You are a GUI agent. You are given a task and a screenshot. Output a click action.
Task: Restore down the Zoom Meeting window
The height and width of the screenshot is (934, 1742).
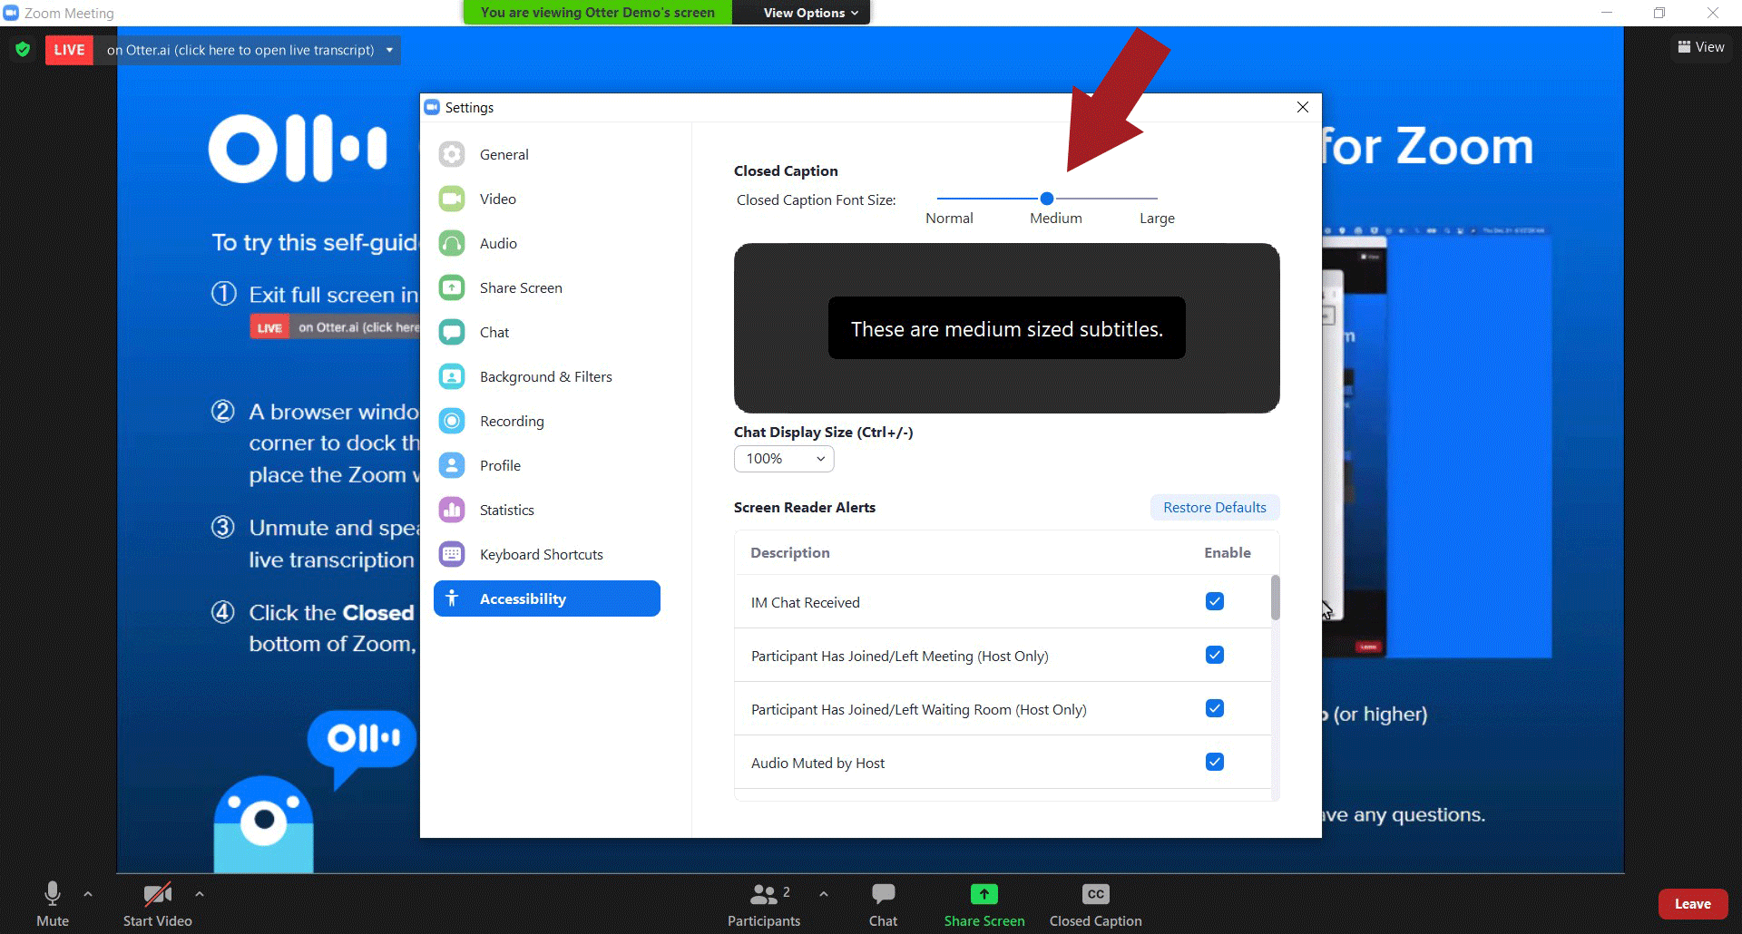pos(1659,13)
